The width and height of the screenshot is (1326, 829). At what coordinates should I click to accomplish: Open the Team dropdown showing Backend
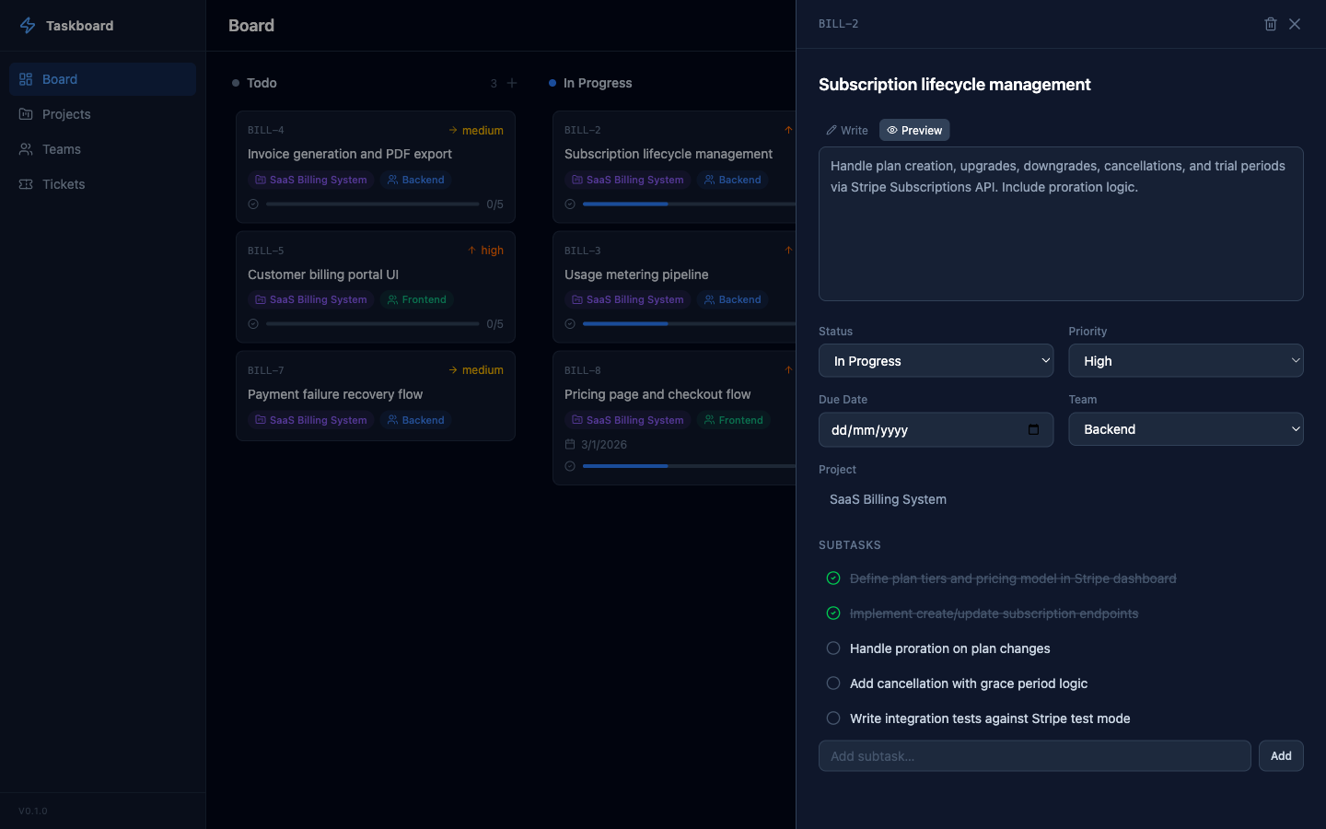(1186, 429)
